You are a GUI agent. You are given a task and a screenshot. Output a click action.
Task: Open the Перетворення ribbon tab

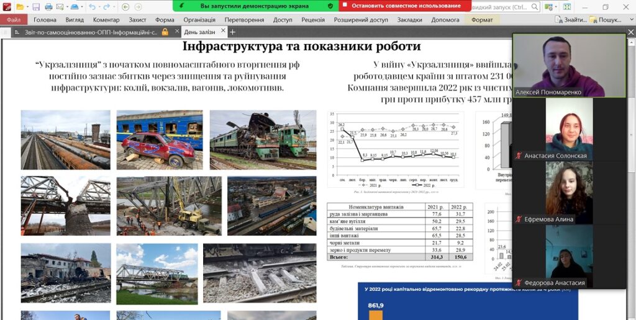coord(244,19)
